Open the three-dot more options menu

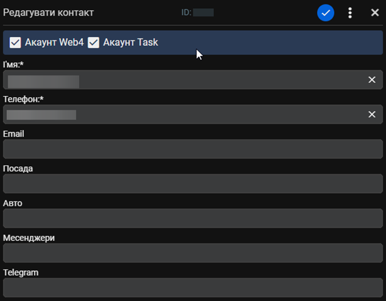click(x=350, y=13)
